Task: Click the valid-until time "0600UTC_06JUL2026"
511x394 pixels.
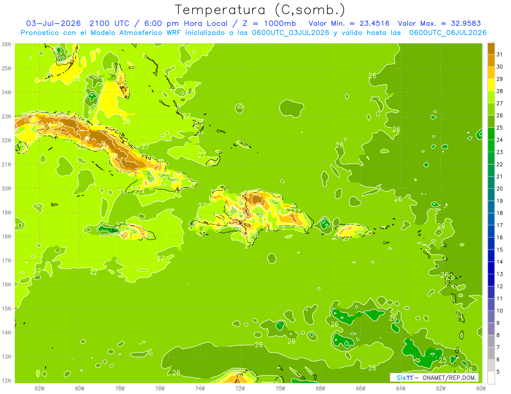Action: (x=448, y=33)
